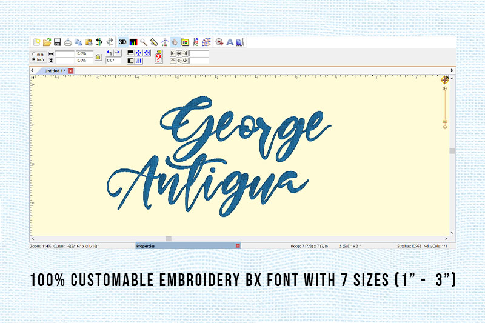This screenshot has width=485, height=323.
Task: Click the lower alignment value field
Action: point(199,61)
